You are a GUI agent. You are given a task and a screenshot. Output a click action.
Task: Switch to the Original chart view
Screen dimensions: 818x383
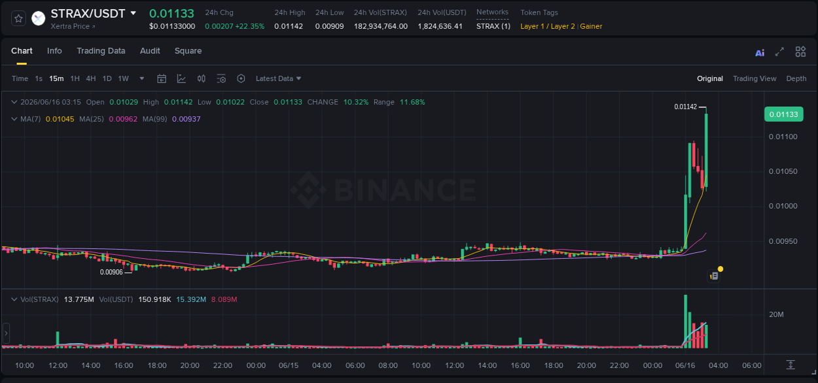pyautogui.click(x=709, y=78)
